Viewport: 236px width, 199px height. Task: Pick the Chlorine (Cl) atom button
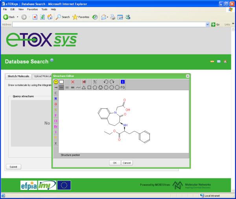click(55, 121)
